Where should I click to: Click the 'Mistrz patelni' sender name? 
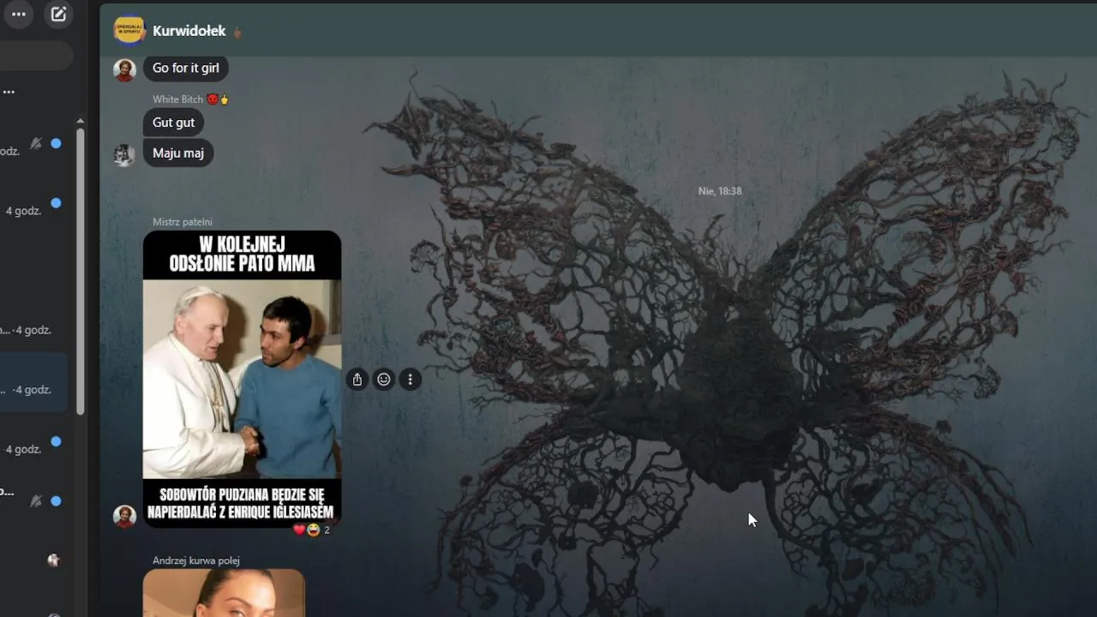click(183, 222)
